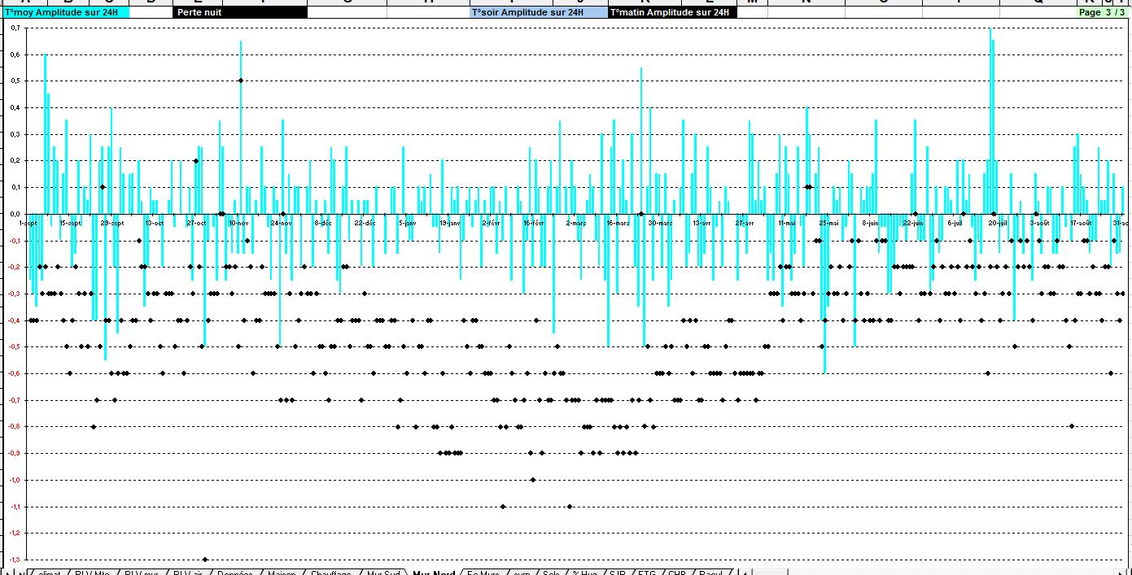Click the red '-0,5' y-axis label

(x=14, y=347)
